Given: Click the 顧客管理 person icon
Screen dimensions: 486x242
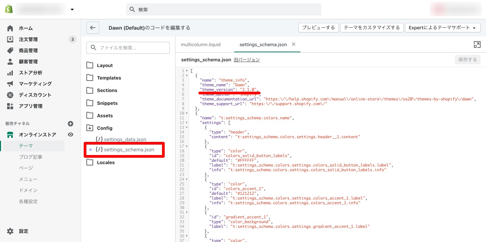Looking at the screenshot, I should 10,62.
